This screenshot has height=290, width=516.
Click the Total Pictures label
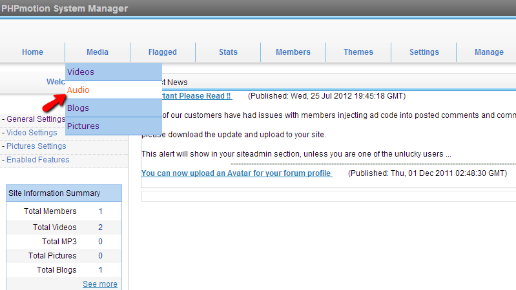pyautogui.click(x=52, y=255)
